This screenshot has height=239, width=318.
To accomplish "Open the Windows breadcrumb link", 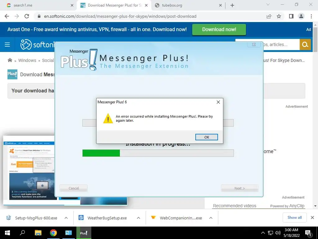I will pos(27,60).
